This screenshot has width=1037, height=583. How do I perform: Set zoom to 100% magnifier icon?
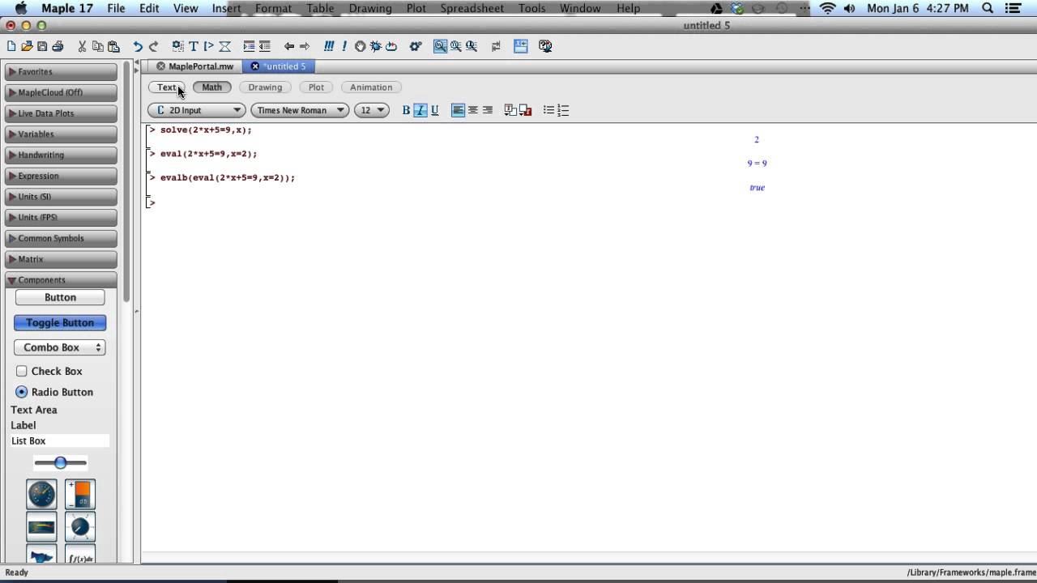440,46
